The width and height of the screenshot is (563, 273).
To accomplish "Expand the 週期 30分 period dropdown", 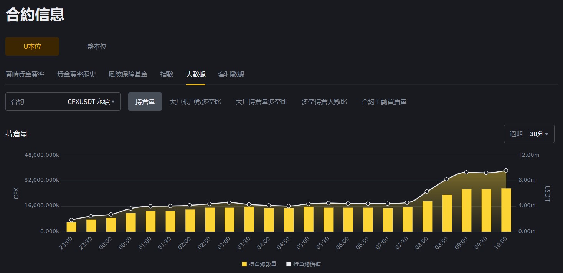I will point(529,133).
